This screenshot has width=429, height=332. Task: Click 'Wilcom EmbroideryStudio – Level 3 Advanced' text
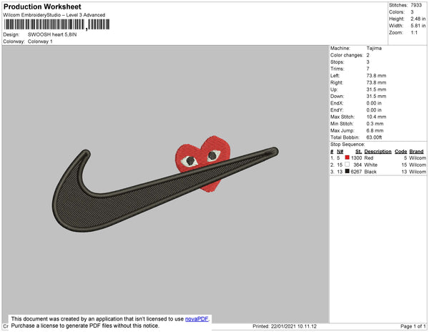[x=54, y=15]
